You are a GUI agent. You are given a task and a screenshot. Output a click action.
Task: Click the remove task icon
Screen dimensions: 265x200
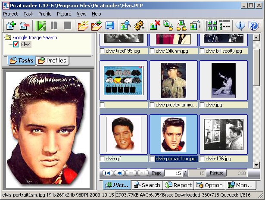click(x=24, y=25)
